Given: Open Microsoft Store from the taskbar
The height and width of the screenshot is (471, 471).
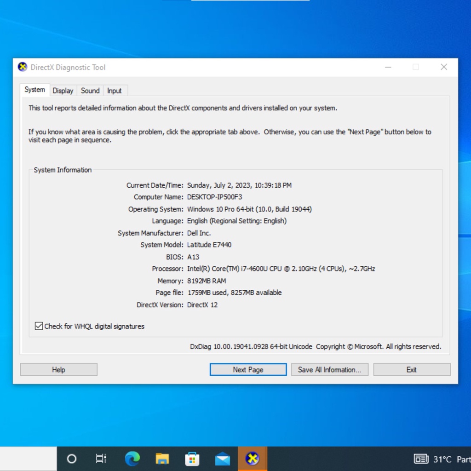Looking at the screenshot, I should pos(192,459).
